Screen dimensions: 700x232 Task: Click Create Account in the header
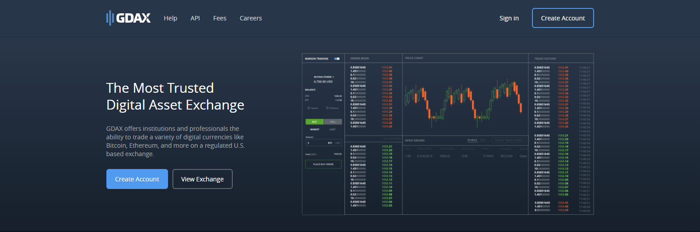click(563, 18)
